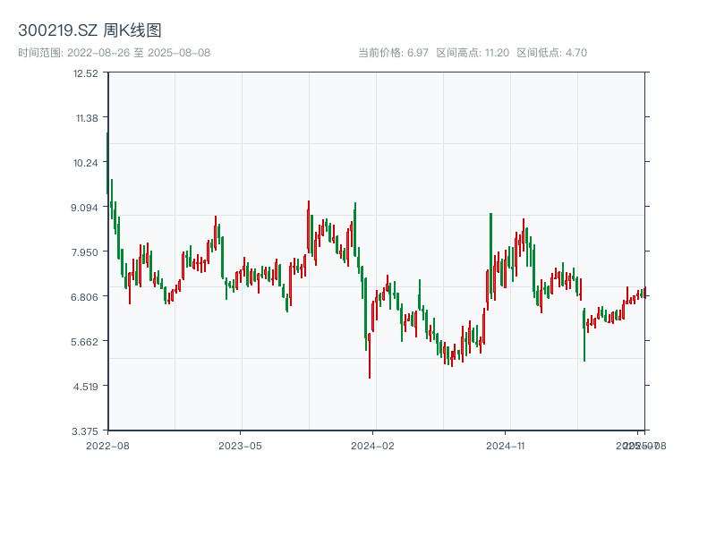Screen dimensions: 716x537
Task: Click the 12.52 y-axis price label
Action: click(x=86, y=72)
